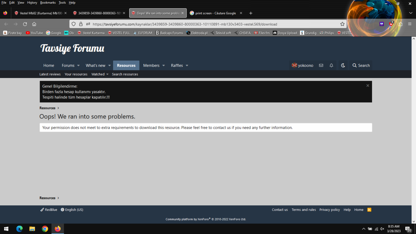This screenshot has width=416, height=234.
Task: Open File Explorer from the taskbar
Action: [x=32, y=229]
